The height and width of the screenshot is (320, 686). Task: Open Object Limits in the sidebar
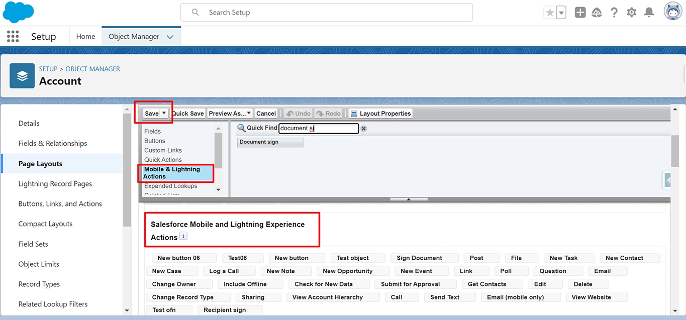(39, 264)
